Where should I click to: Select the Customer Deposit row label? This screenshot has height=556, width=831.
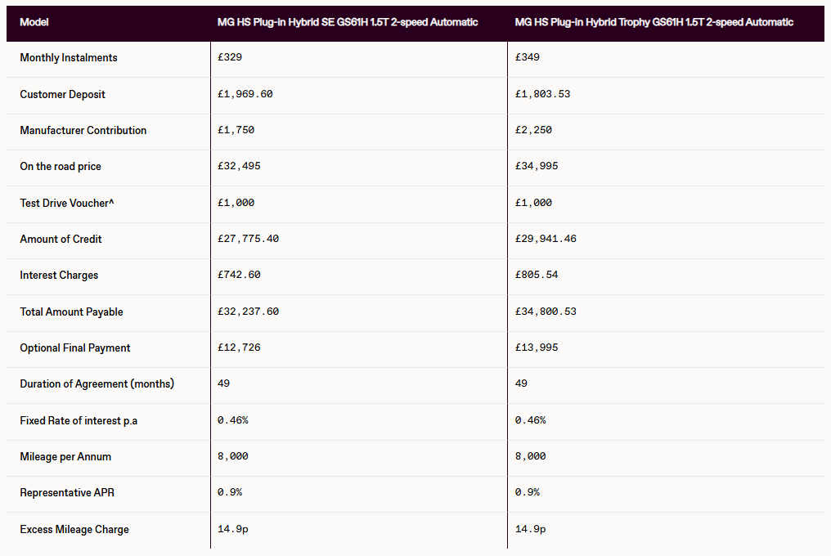[63, 94]
